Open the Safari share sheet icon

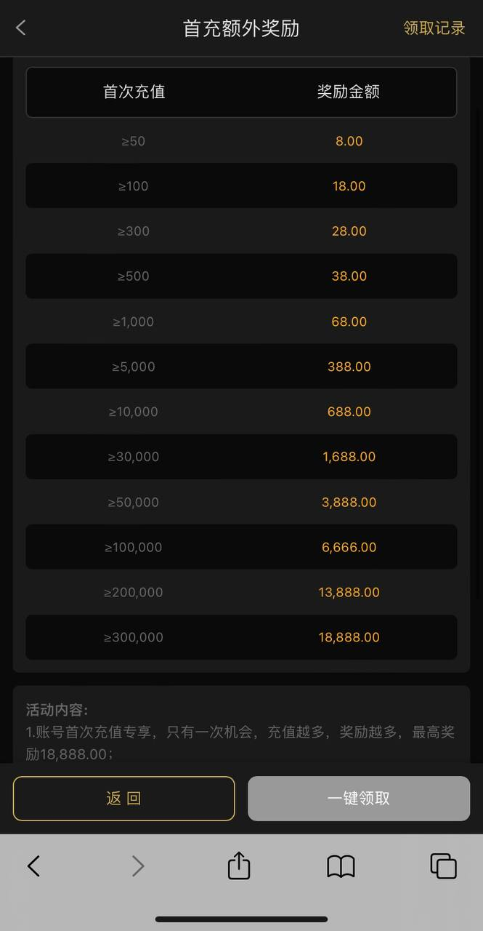click(x=239, y=866)
